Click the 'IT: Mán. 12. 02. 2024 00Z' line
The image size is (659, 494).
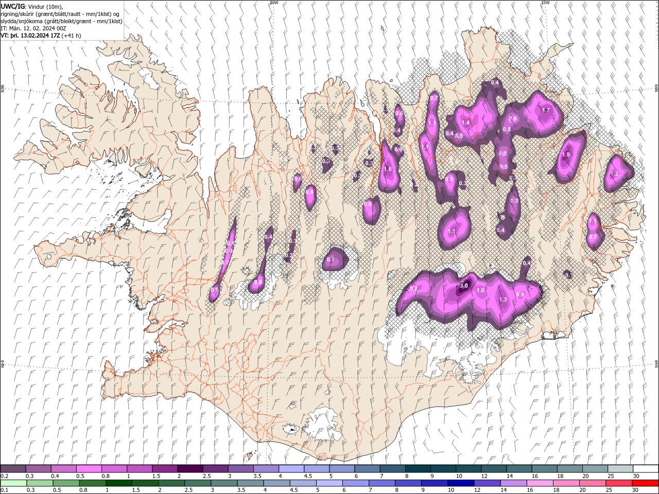33,28
